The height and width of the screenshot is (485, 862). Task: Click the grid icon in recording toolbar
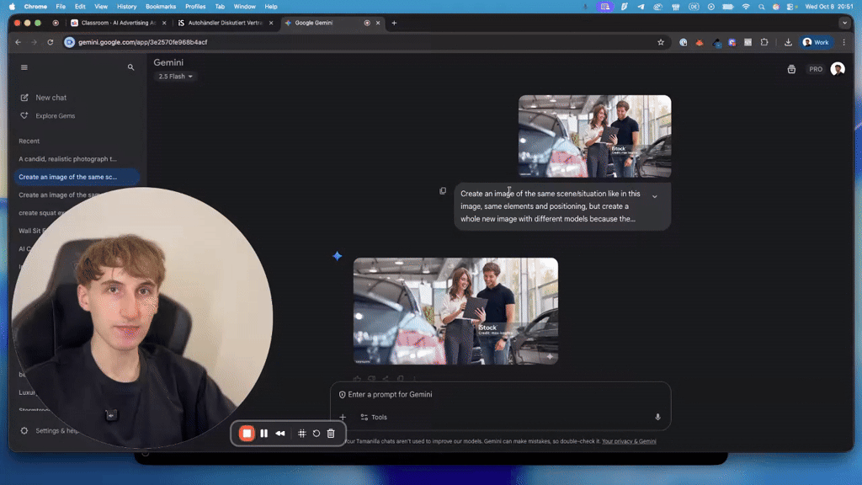point(302,434)
